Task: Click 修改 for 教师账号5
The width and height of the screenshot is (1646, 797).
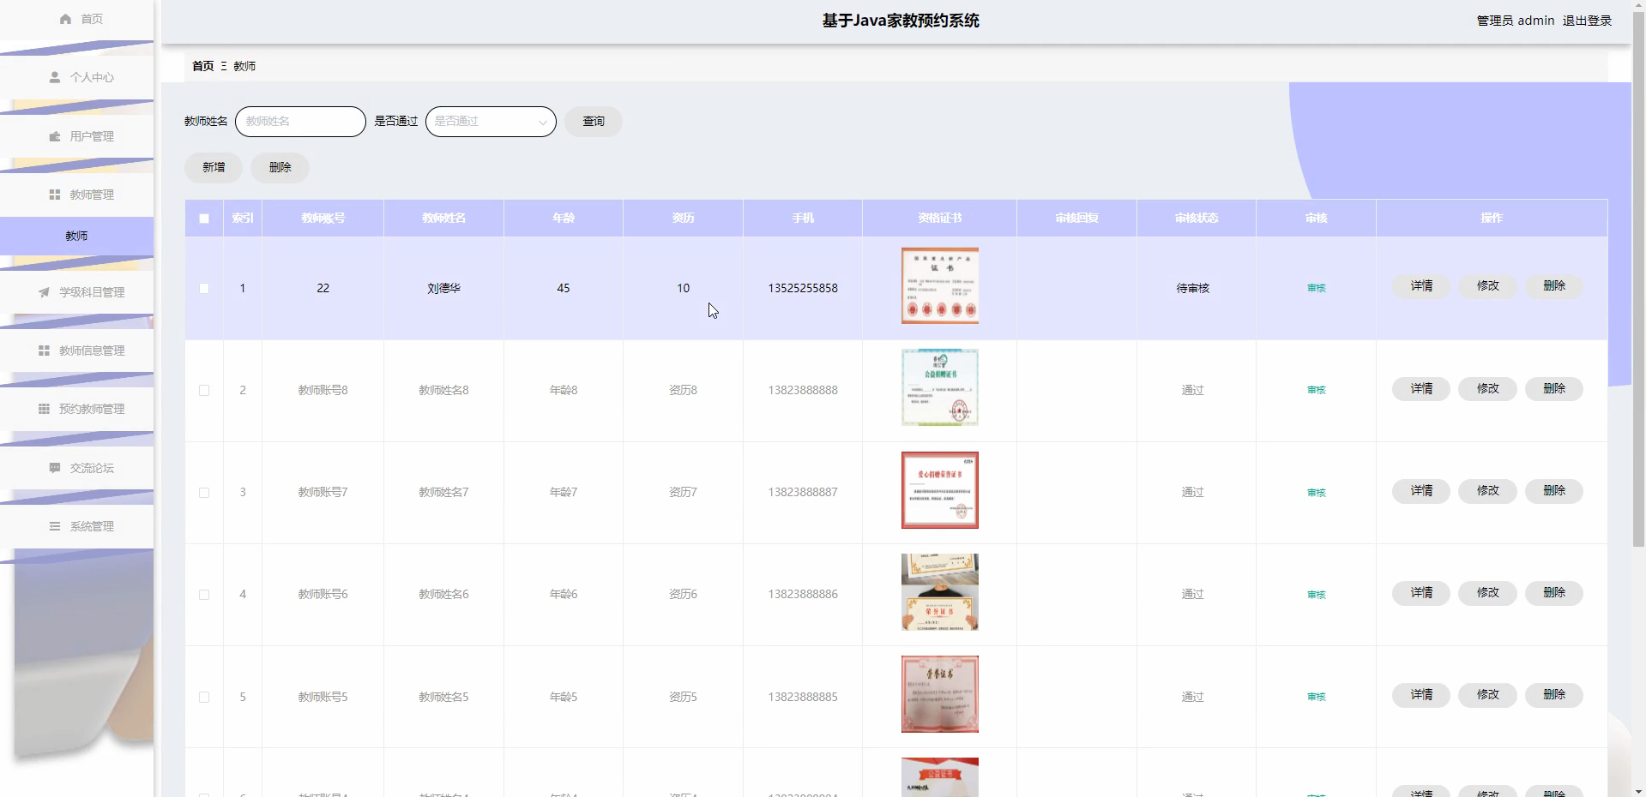Action: [1487, 695]
